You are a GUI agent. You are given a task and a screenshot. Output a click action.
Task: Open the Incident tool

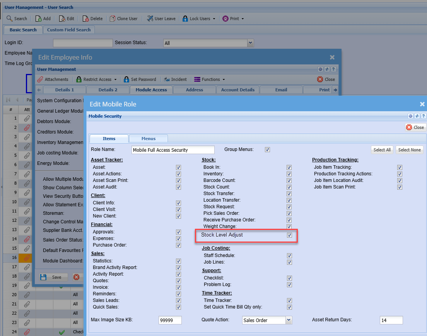[167, 79]
